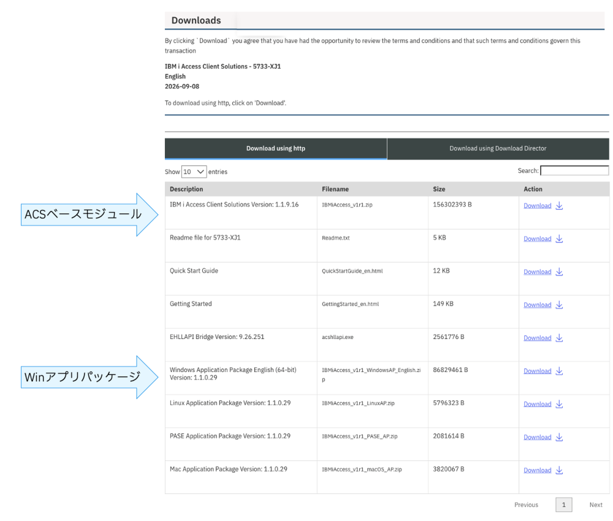Click download arrow icon for Linux Application Package
Viewport: 613px width, 521px height.
(x=559, y=404)
